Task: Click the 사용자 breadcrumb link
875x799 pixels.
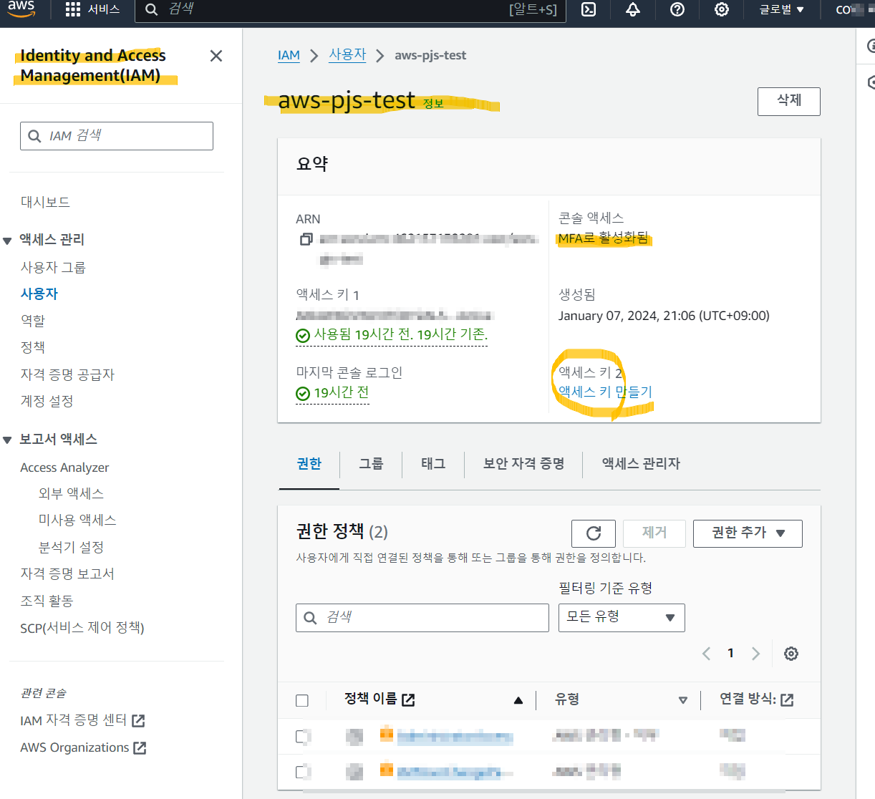Action: [347, 54]
